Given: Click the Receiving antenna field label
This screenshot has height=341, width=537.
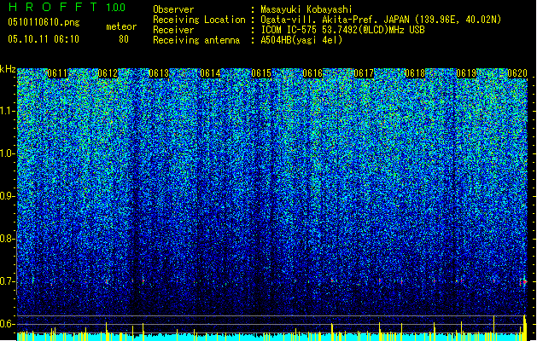Looking at the screenshot, I should (x=196, y=40).
